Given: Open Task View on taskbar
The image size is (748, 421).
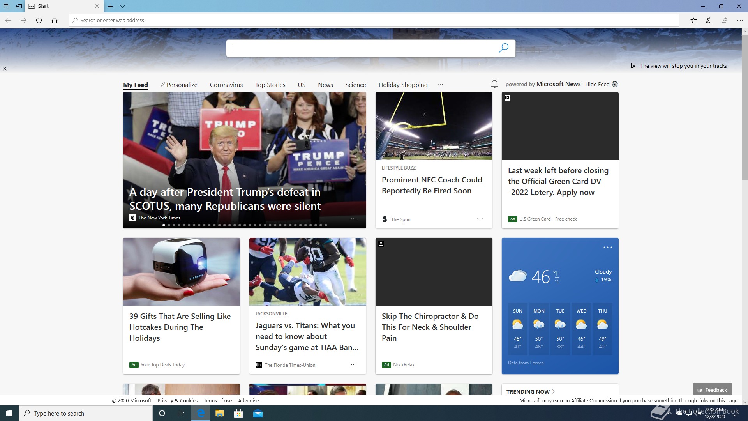Looking at the screenshot, I should click(x=181, y=413).
